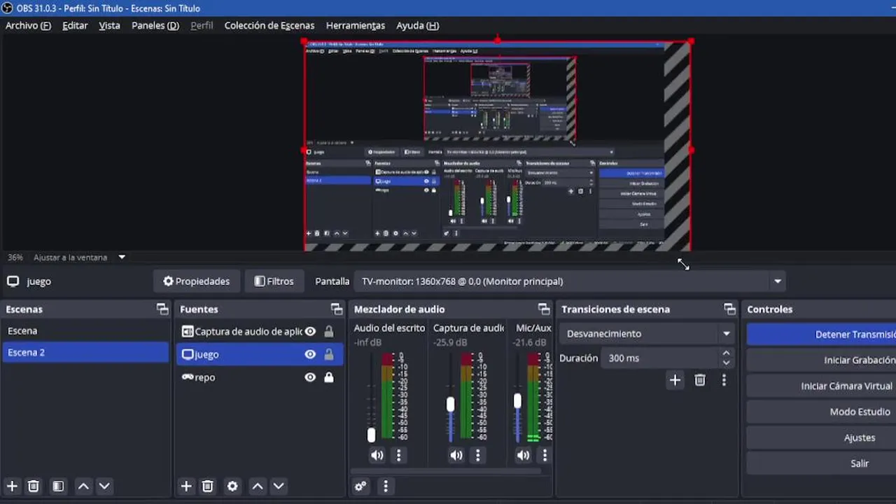
Task: Remove transition with trash icon
Action: [700, 380]
